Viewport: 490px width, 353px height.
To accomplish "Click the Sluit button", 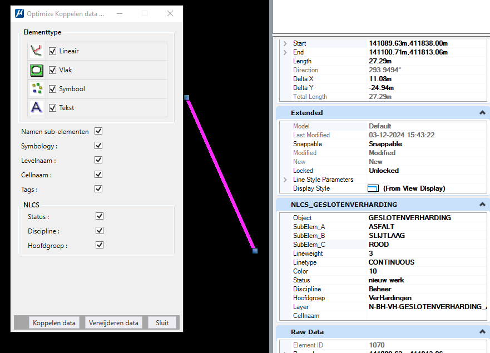I will (162, 322).
